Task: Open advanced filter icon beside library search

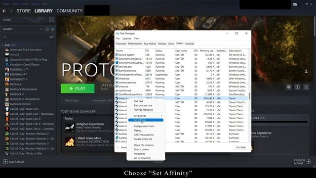Action: [x=51, y=37]
